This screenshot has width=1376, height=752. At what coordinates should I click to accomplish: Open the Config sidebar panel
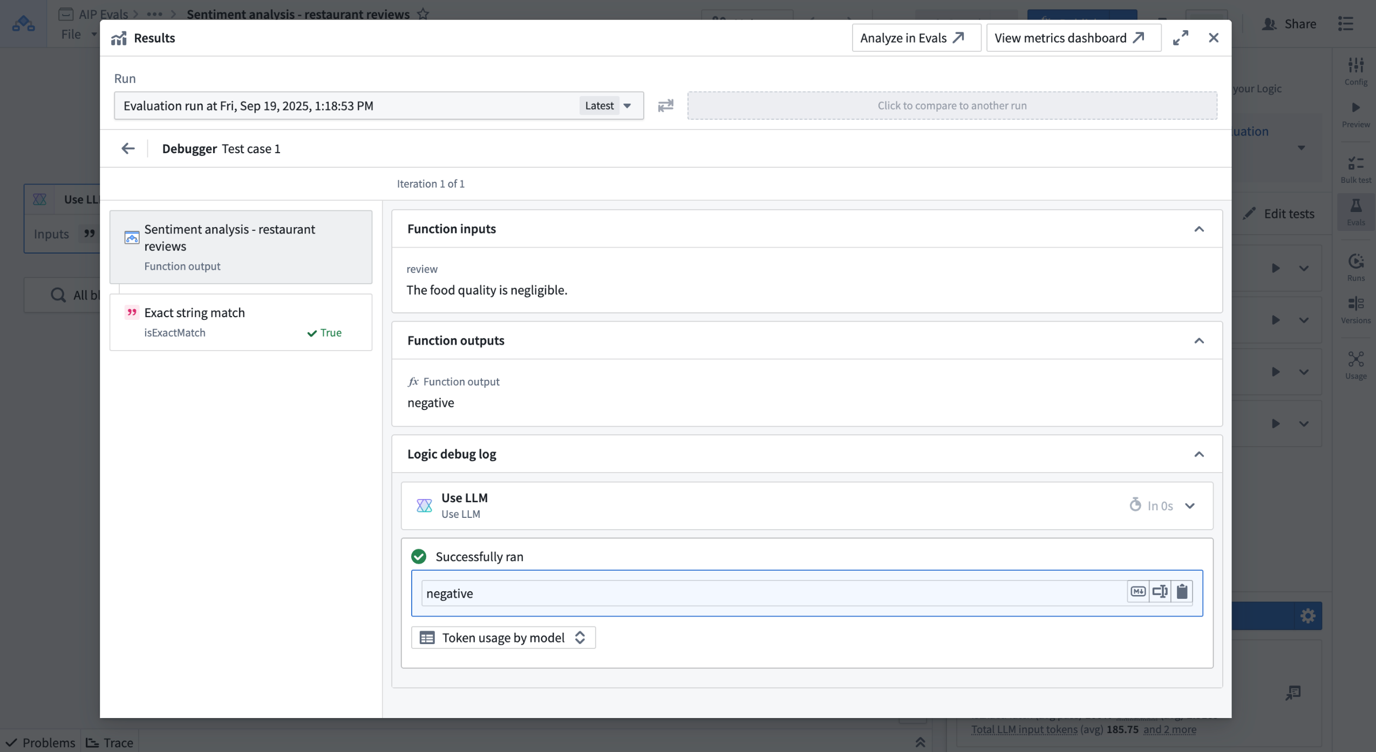point(1355,71)
